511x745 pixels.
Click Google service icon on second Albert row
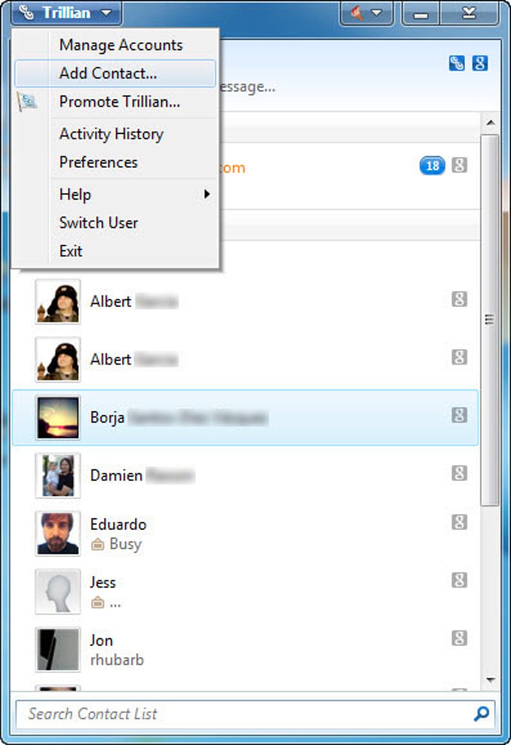click(x=459, y=357)
